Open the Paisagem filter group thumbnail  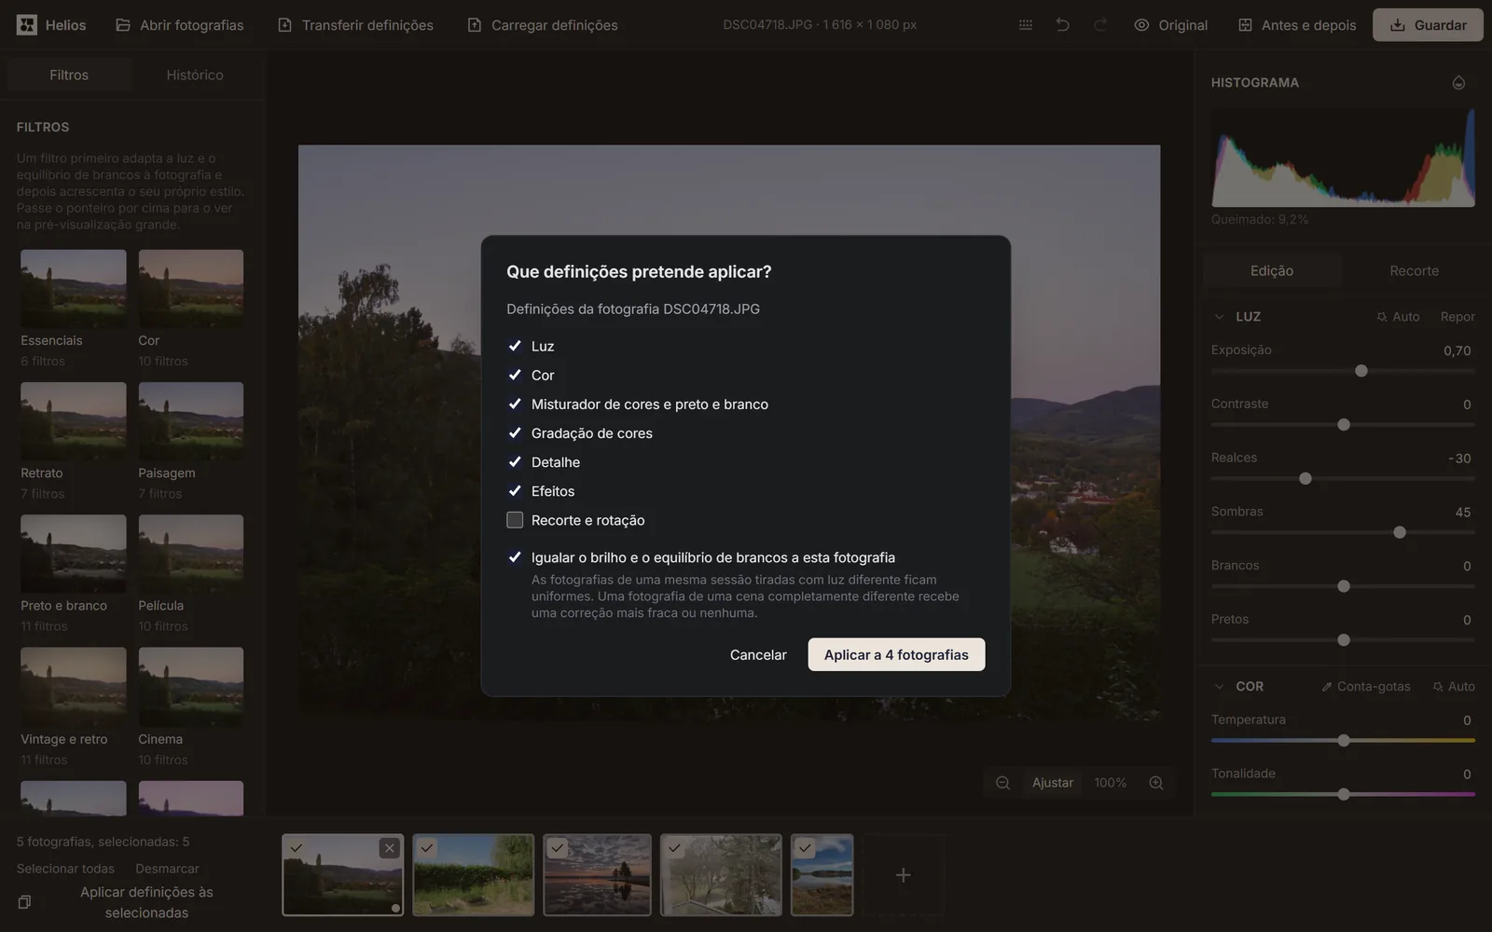point(191,421)
